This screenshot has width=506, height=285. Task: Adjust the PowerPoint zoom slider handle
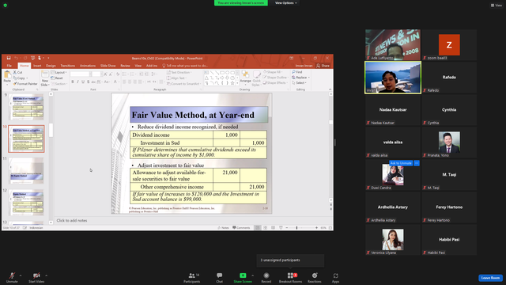[296, 228]
